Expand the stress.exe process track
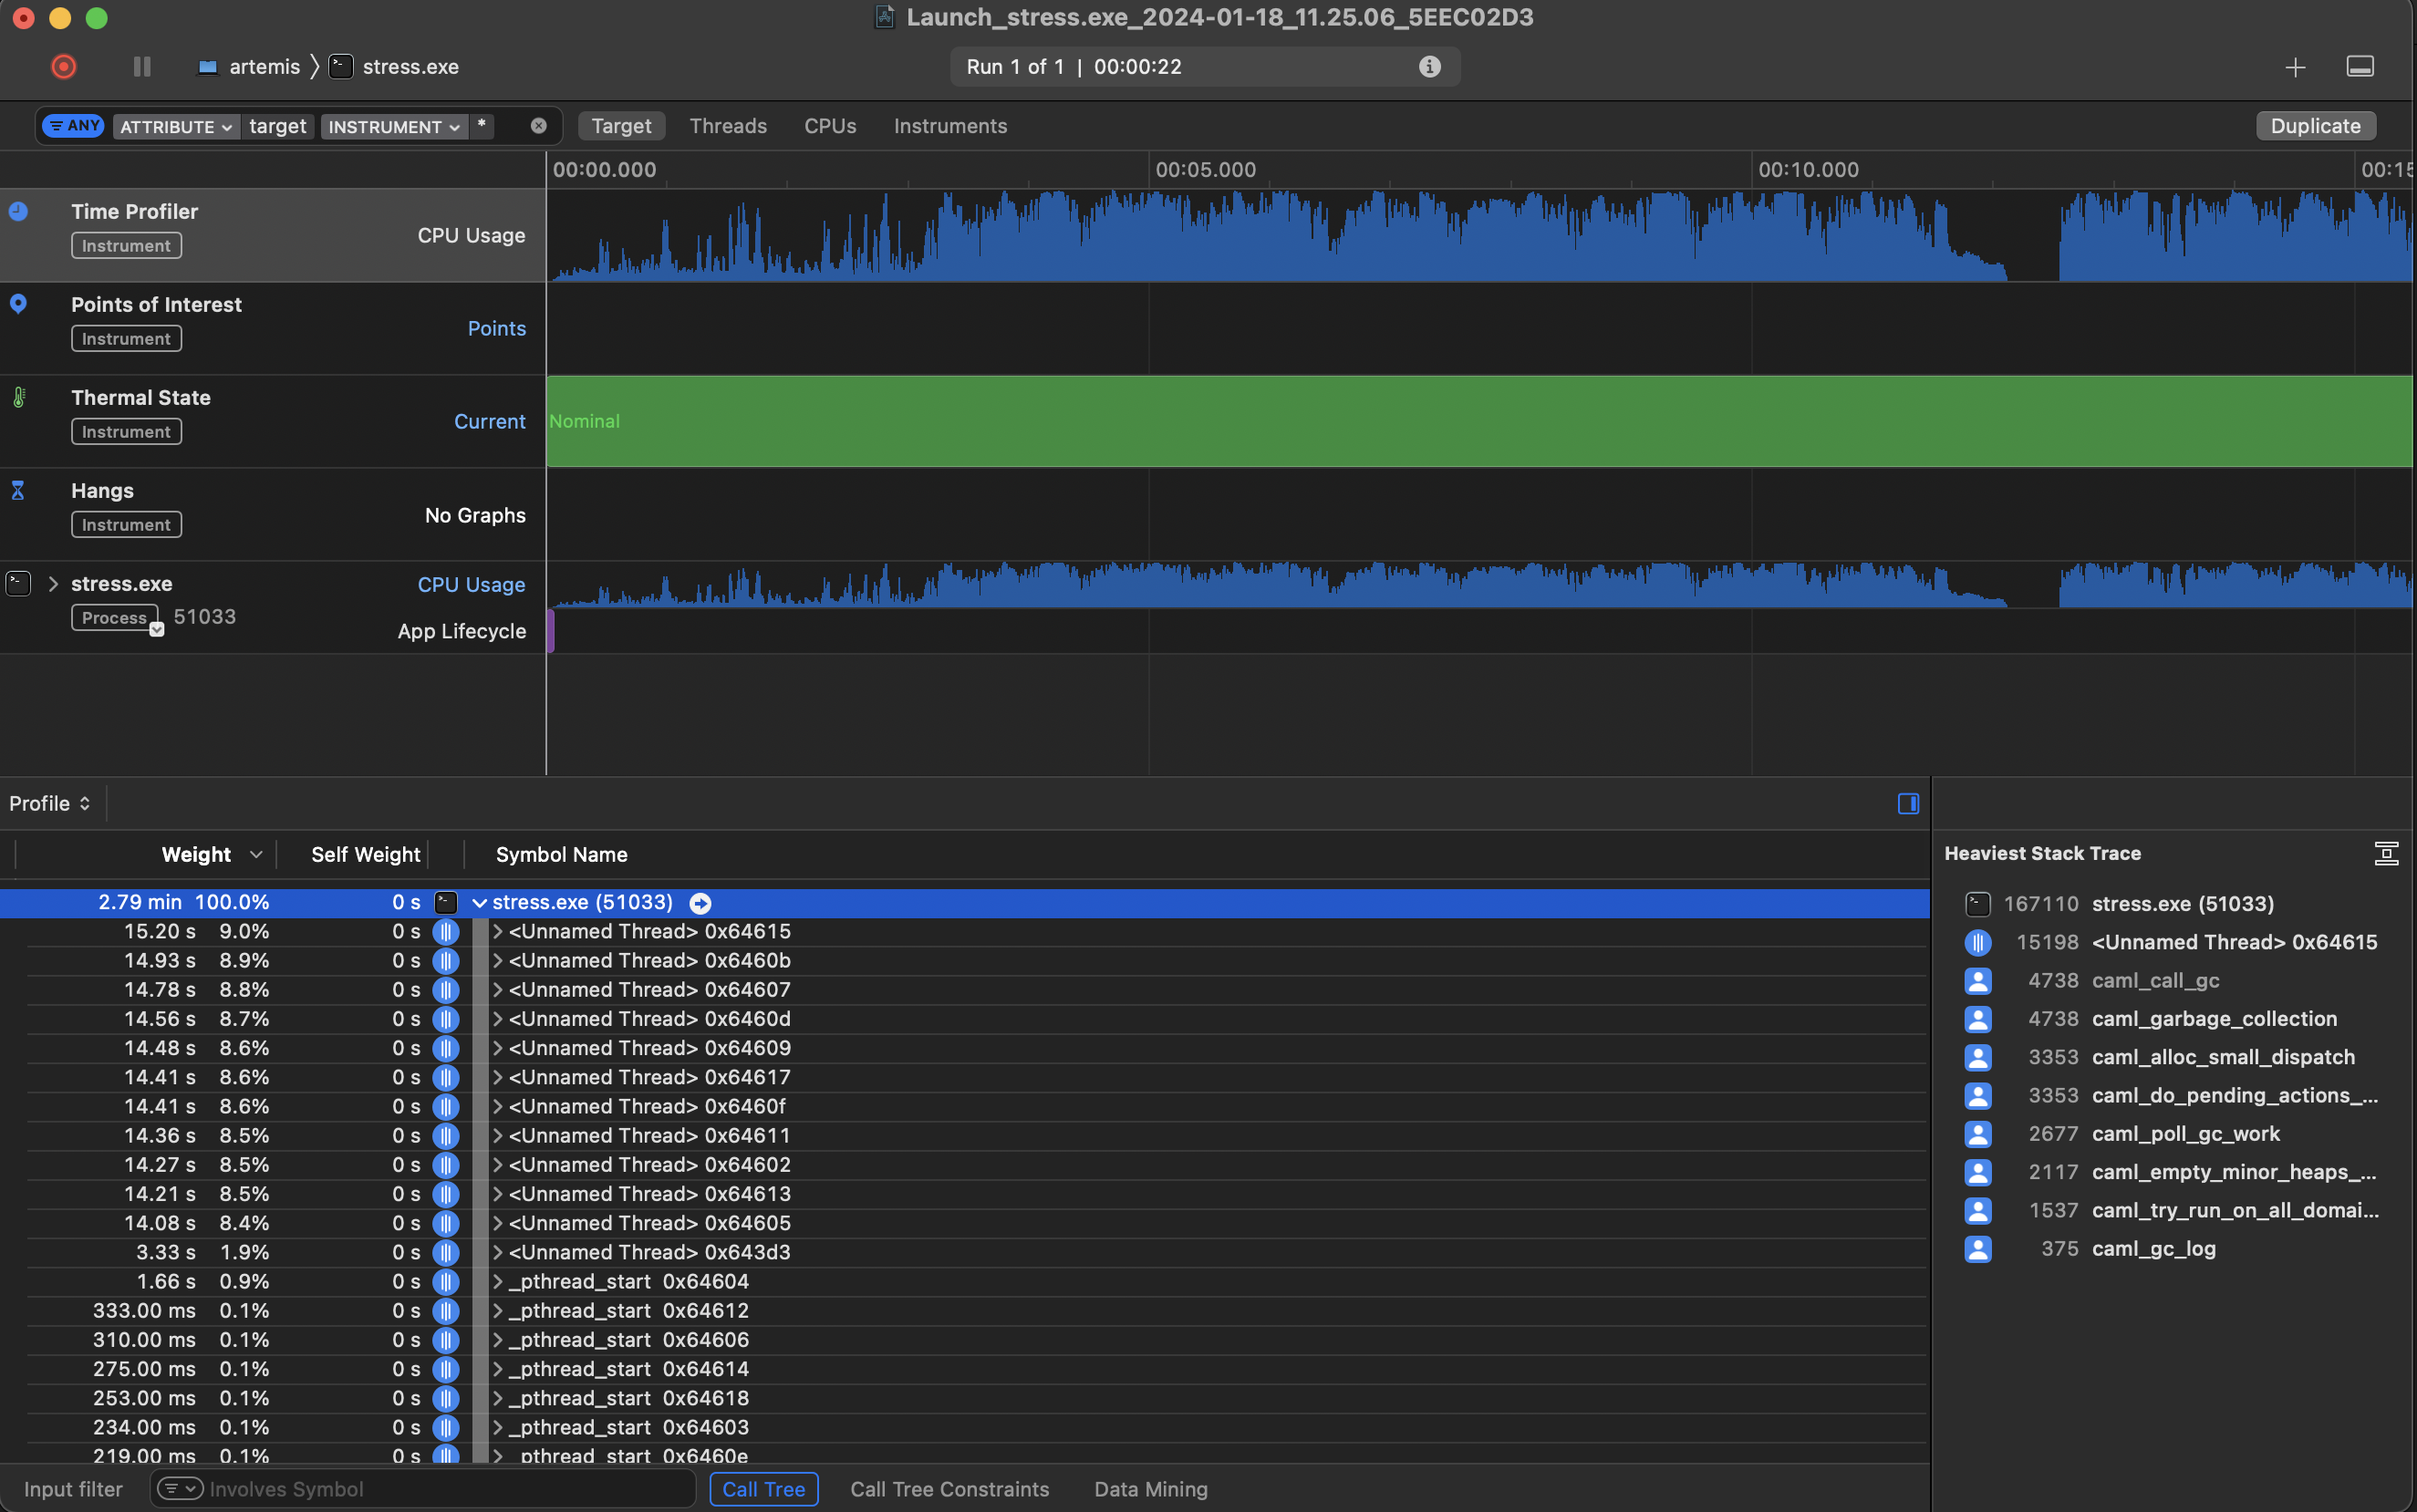The image size is (2417, 1512). (53, 584)
